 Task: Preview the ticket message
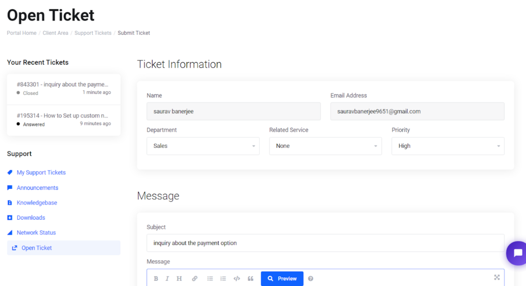(282, 279)
